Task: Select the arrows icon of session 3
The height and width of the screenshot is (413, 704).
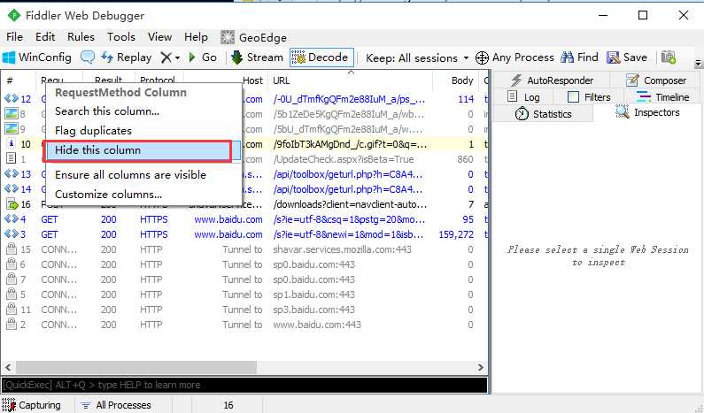Action: coord(12,234)
